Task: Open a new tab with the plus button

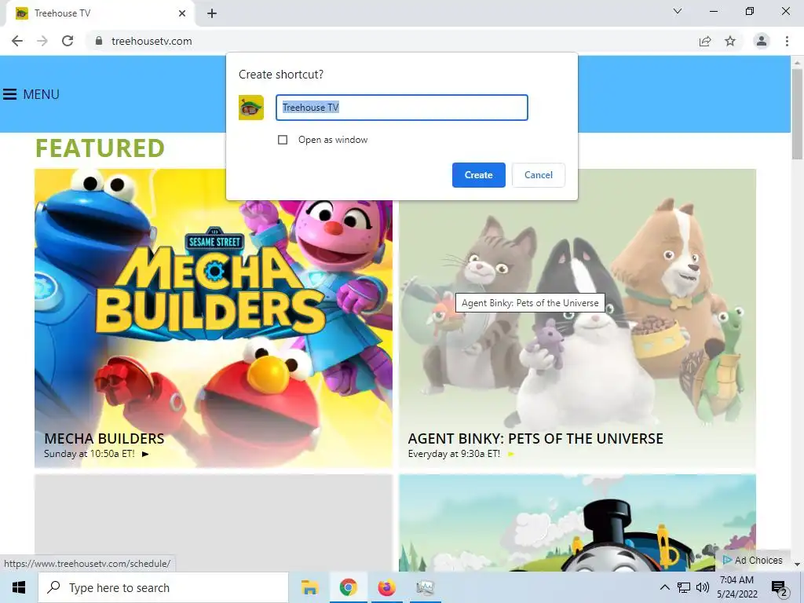Action: pyautogui.click(x=212, y=13)
